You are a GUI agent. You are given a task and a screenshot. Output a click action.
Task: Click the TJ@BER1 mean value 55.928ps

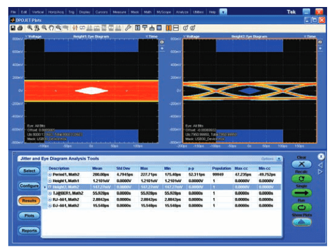101,193
